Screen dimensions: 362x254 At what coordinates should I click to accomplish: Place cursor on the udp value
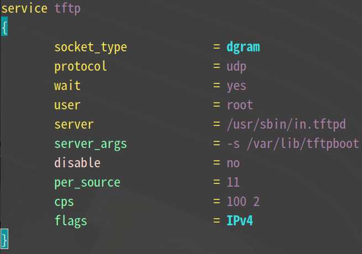pos(237,67)
